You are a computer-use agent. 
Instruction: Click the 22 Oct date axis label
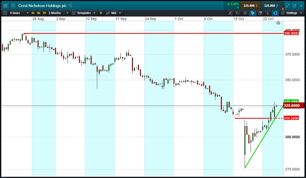click(x=268, y=19)
